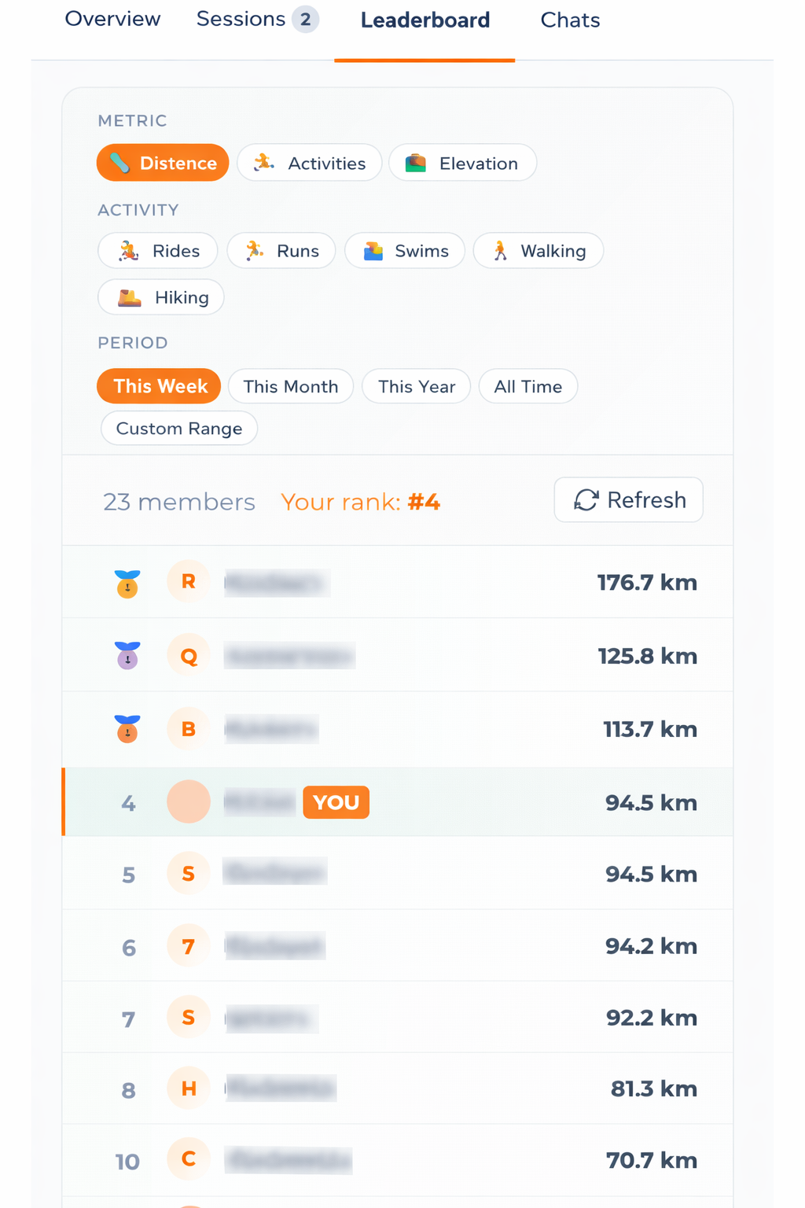Click the silver medal icon for second place
This screenshot has height=1208, width=805.
click(127, 655)
